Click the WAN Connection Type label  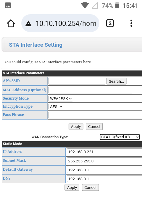(x=50, y=137)
